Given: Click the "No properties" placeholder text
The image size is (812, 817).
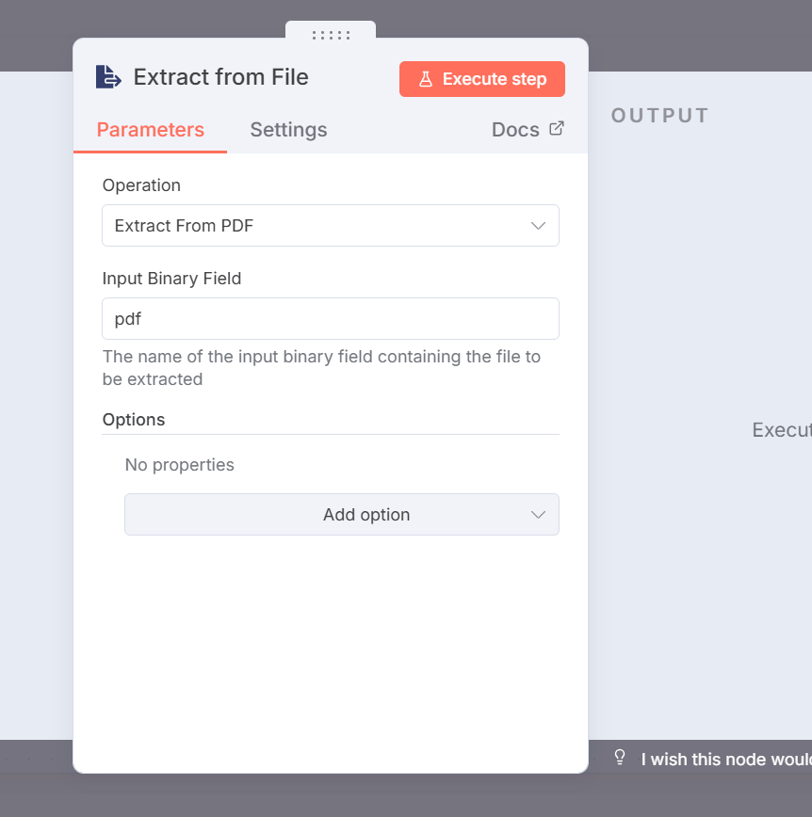Looking at the screenshot, I should [x=179, y=465].
